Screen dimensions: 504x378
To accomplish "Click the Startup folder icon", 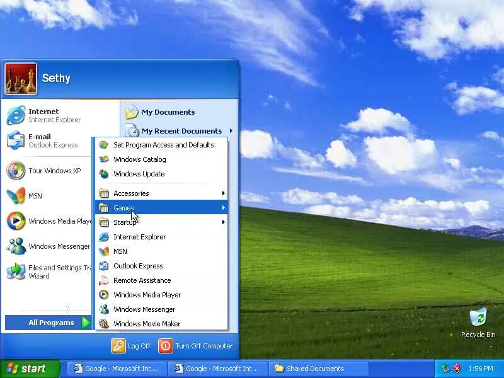I will tap(104, 222).
